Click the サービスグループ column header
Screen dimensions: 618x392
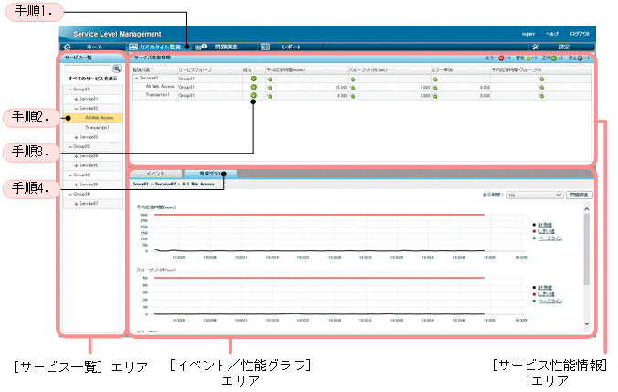209,69
